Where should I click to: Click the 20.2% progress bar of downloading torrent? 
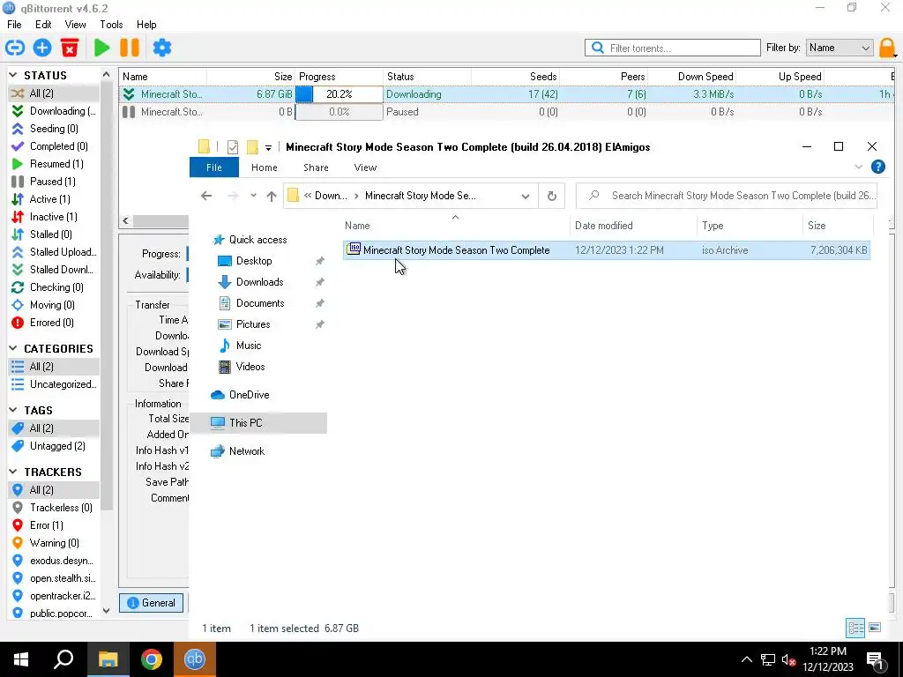click(x=340, y=93)
